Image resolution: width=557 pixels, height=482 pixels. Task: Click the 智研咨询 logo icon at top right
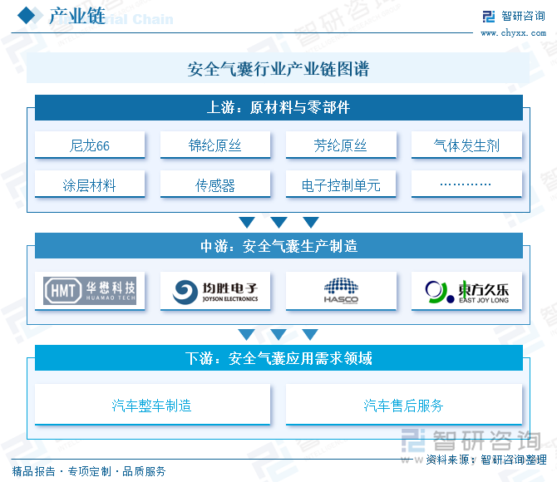point(489,17)
